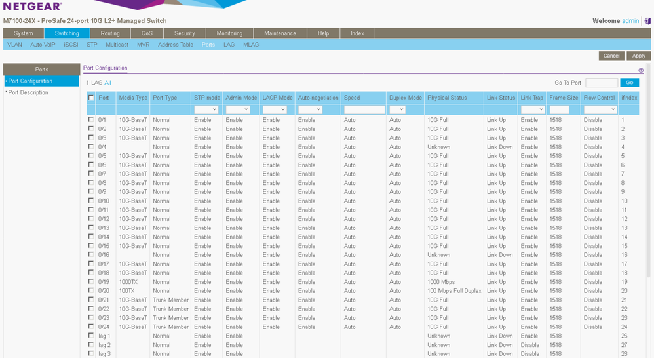Image resolution: width=654 pixels, height=358 pixels.
Task: Tick the checkbox for port 0/10
Action: (91, 200)
